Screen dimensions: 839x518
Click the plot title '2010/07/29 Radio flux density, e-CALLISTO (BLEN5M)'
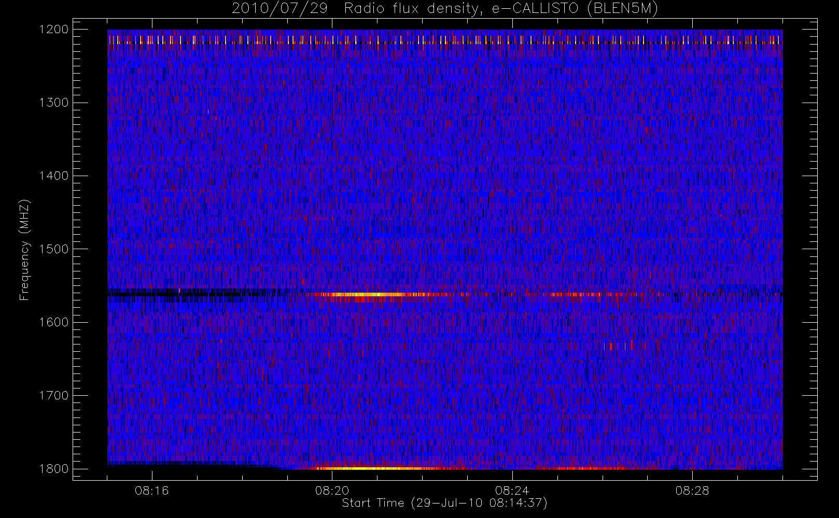point(445,9)
